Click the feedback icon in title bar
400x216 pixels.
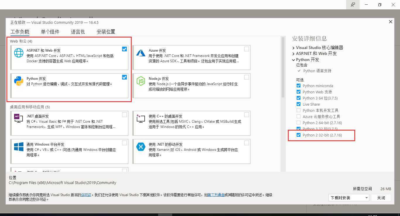[353, 5]
